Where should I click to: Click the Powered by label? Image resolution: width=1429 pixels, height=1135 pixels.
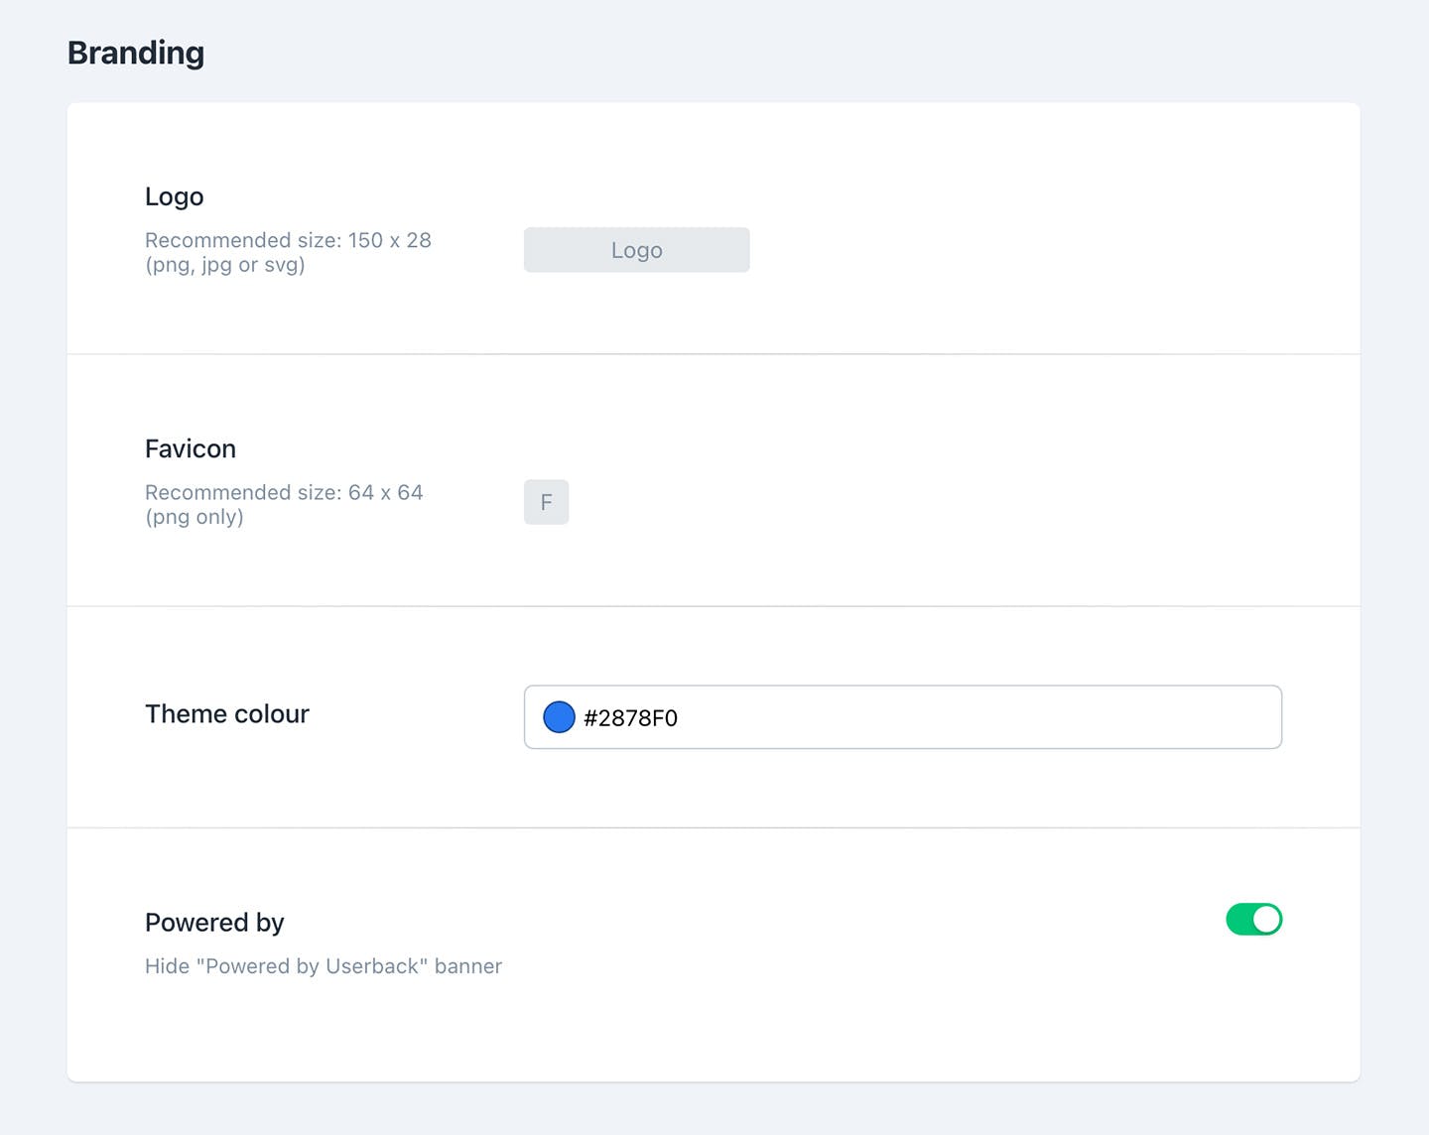click(214, 923)
